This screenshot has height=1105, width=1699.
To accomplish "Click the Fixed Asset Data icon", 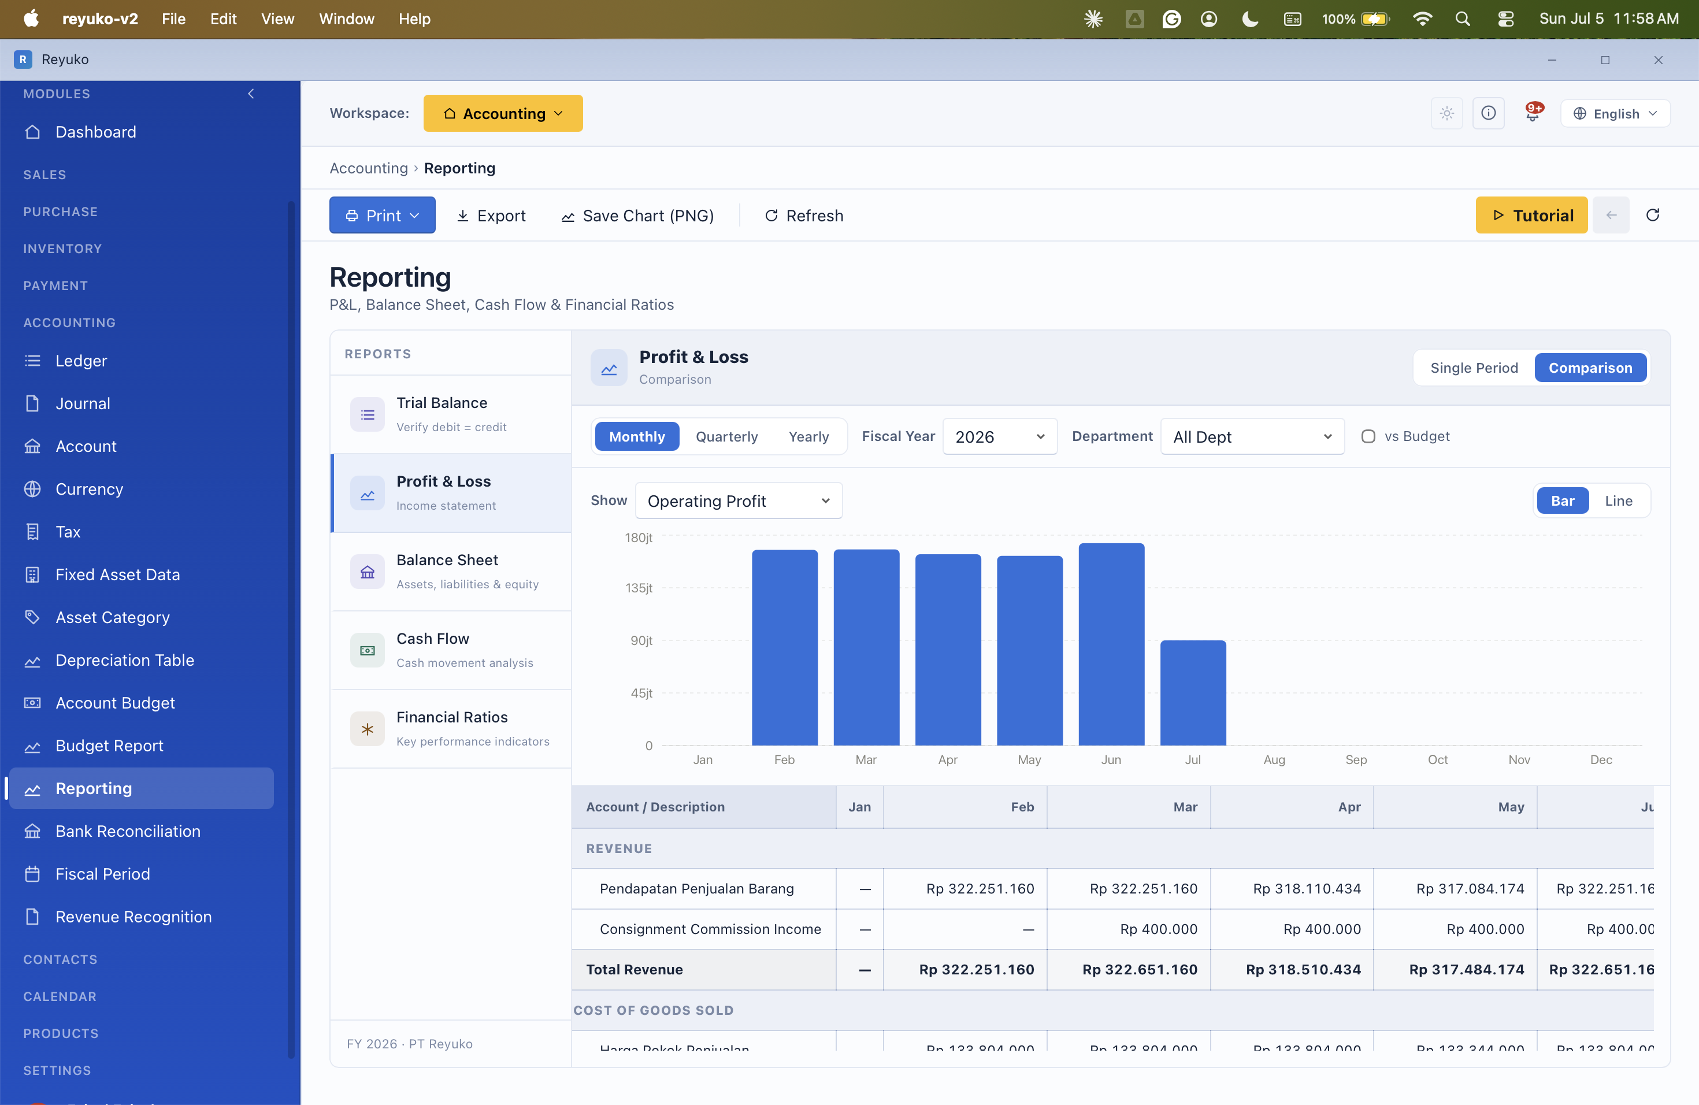I will (x=32, y=574).
